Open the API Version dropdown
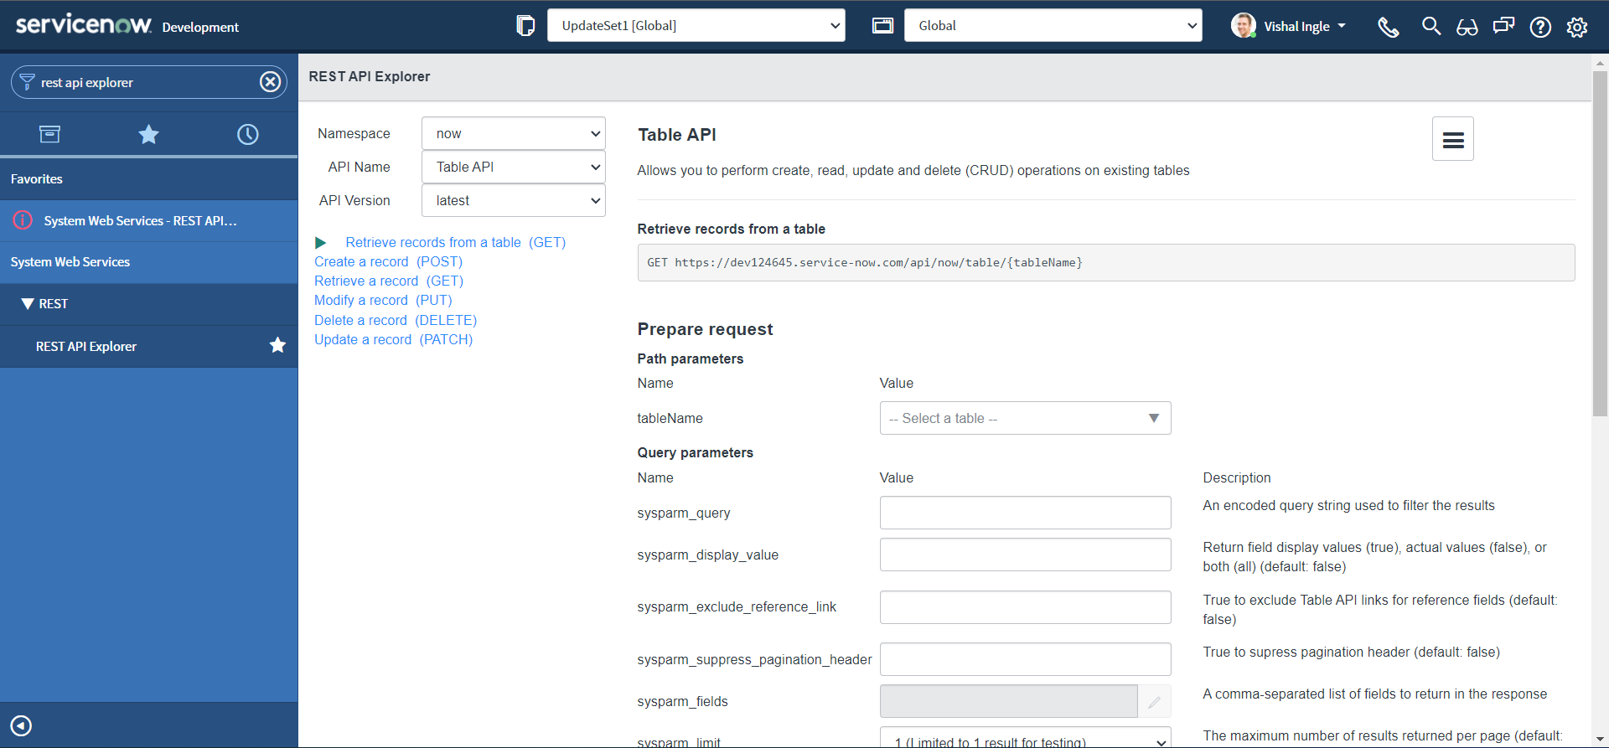 (x=514, y=200)
